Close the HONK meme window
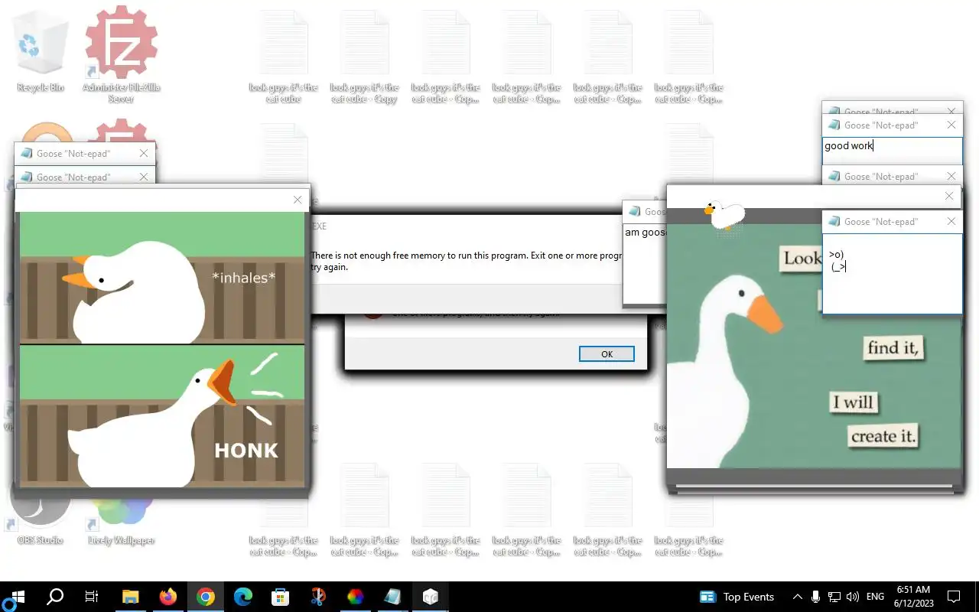 click(298, 200)
